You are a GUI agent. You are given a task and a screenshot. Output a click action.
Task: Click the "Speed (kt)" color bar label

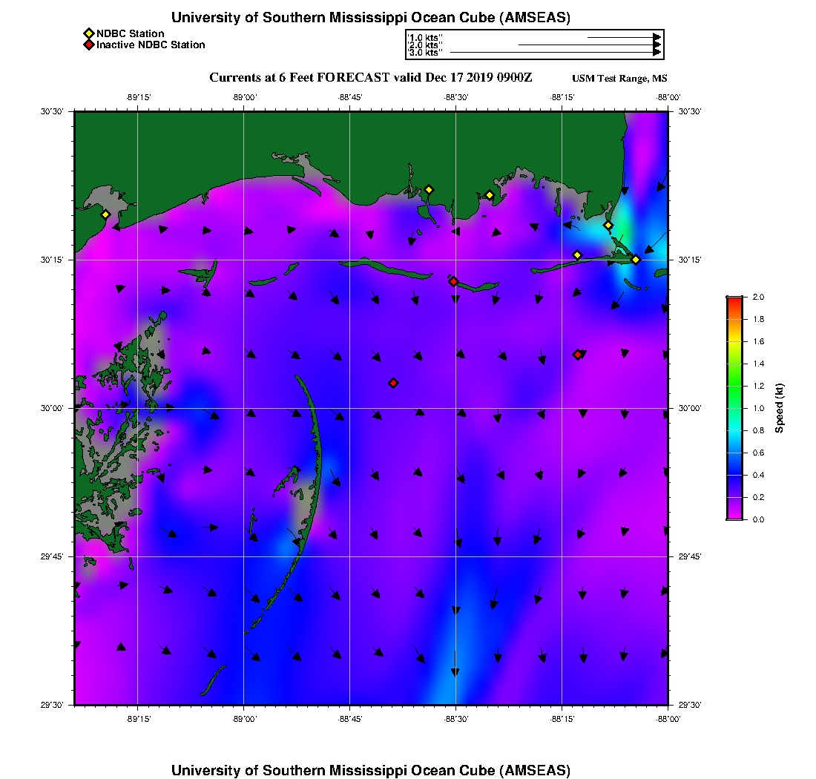point(780,409)
